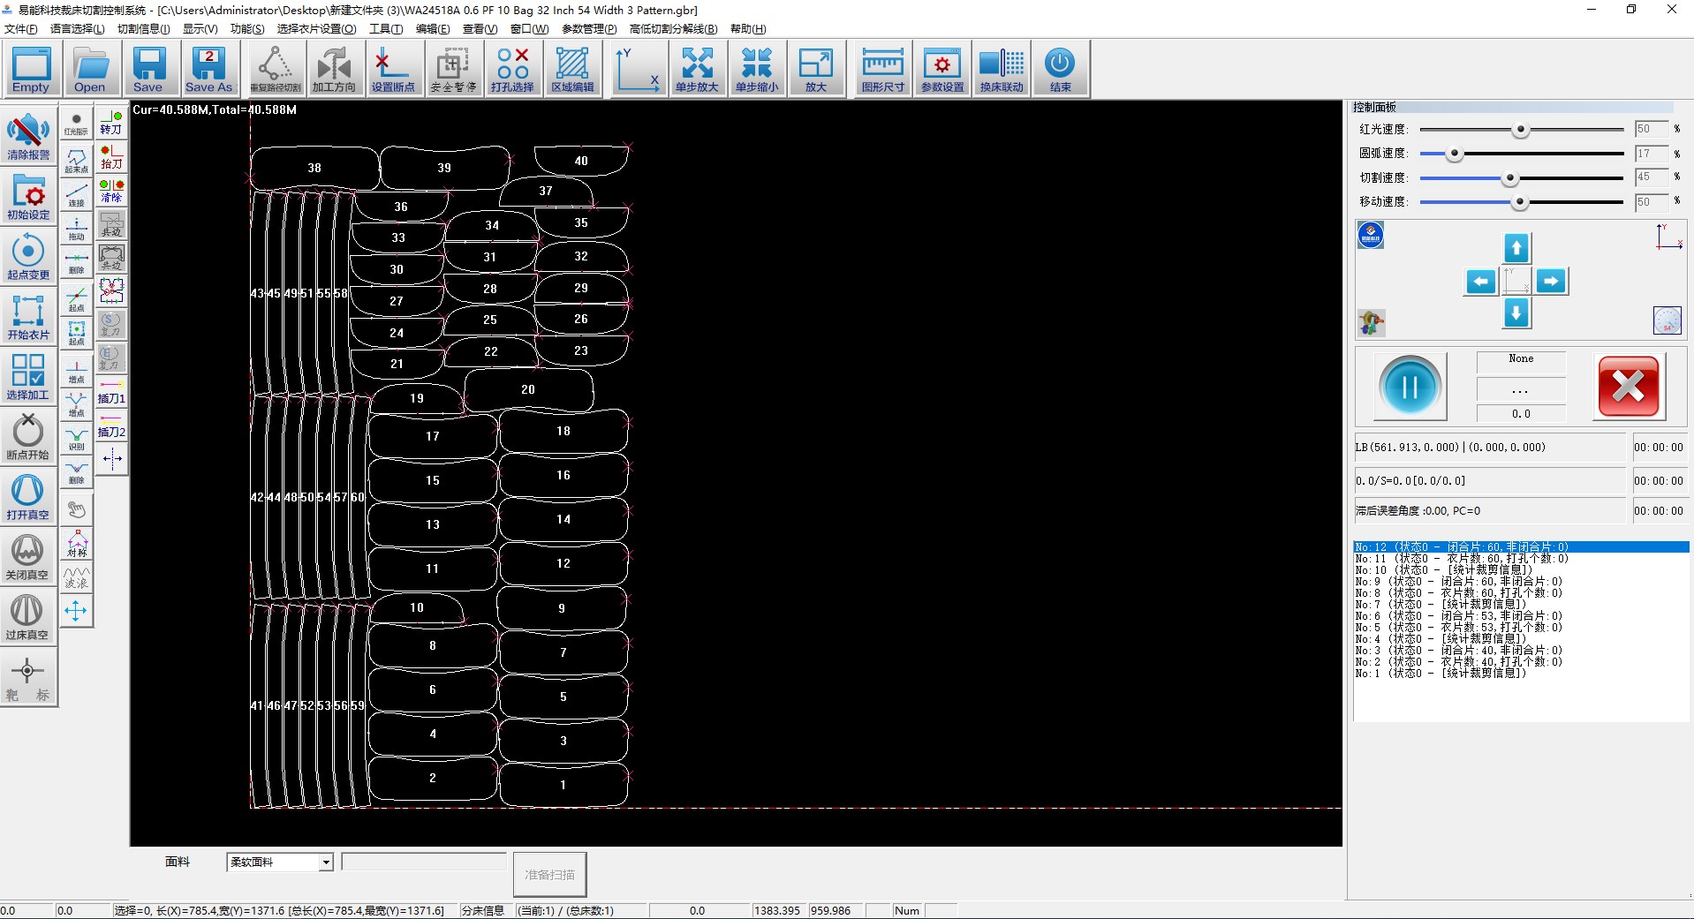Image resolution: width=1694 pixels, height=919 pixels.
Task: Select log row 'No: 12' in list
Action: 1520,547
